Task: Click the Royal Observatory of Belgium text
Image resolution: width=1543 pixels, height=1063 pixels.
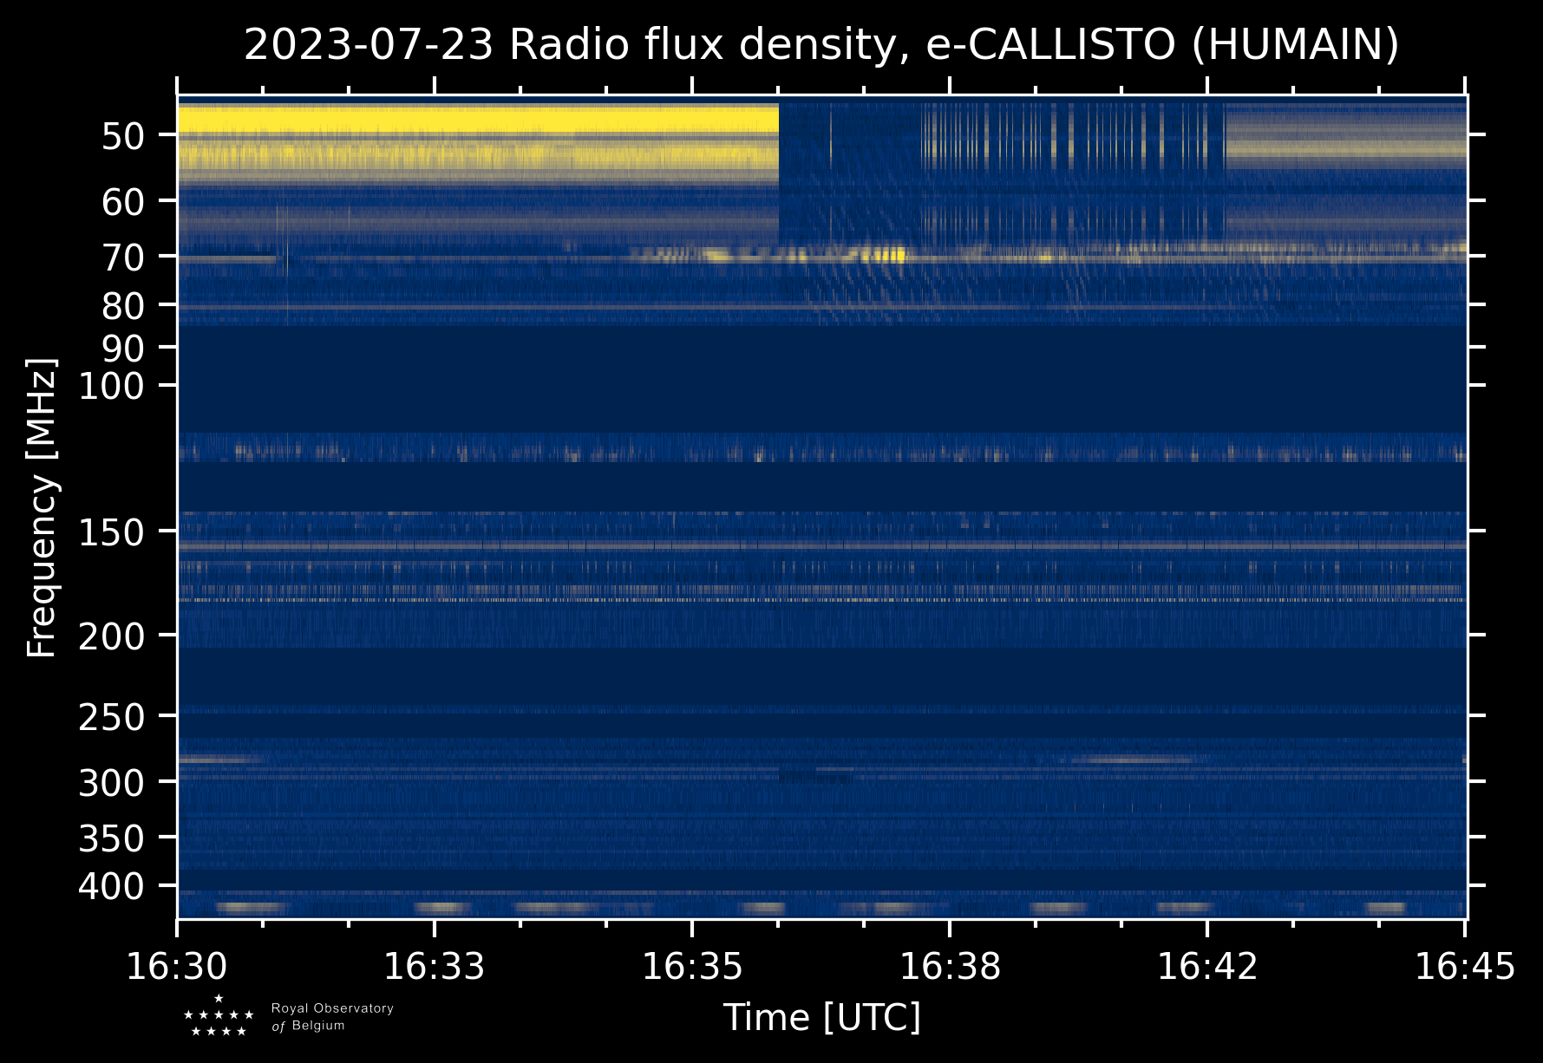Action: coord(332,1017)
